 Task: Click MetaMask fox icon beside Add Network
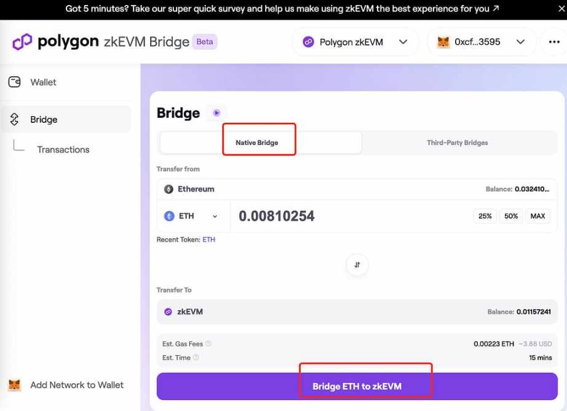coord(14,385)
